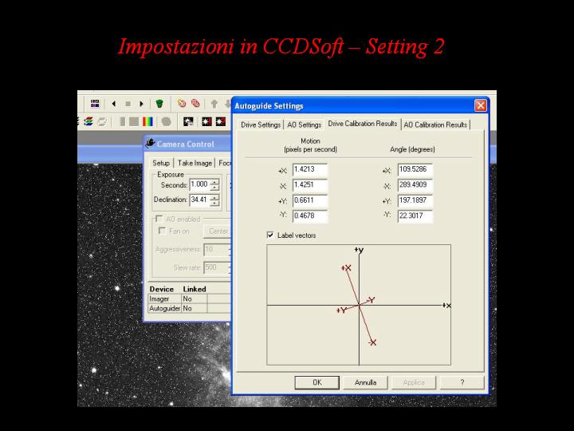
Task: Increase Exposure Seconds with the up spinner
Action: (215, 182)
